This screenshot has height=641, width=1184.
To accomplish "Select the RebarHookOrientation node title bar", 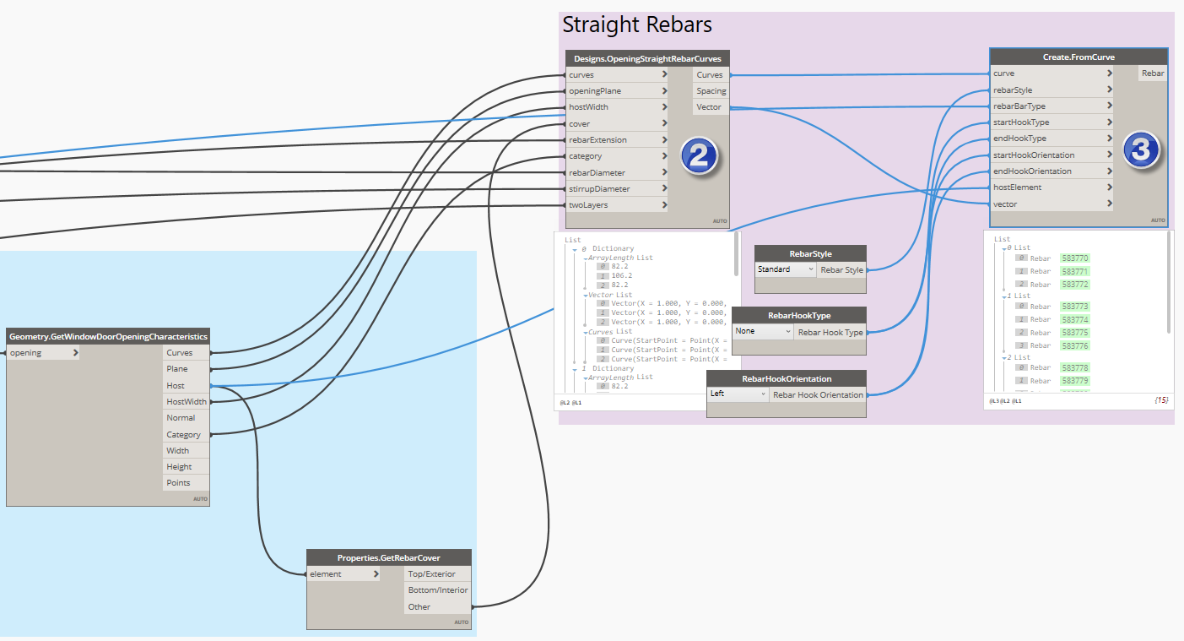I will coord(787,378).
